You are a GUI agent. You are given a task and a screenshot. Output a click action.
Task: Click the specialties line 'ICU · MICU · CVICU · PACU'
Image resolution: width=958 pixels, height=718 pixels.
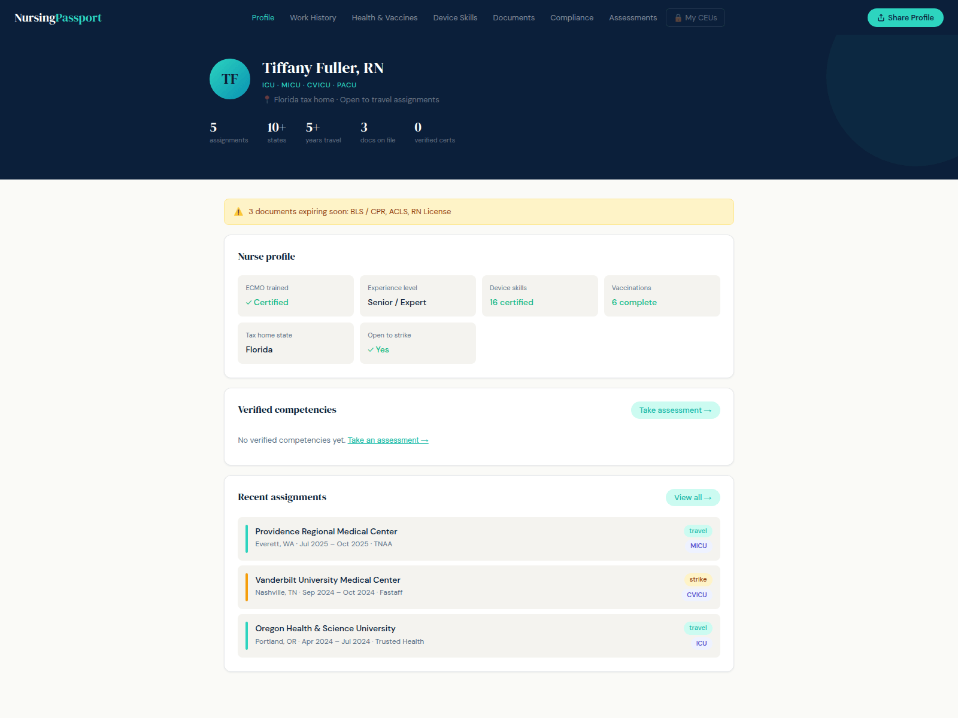coord(310,85)
